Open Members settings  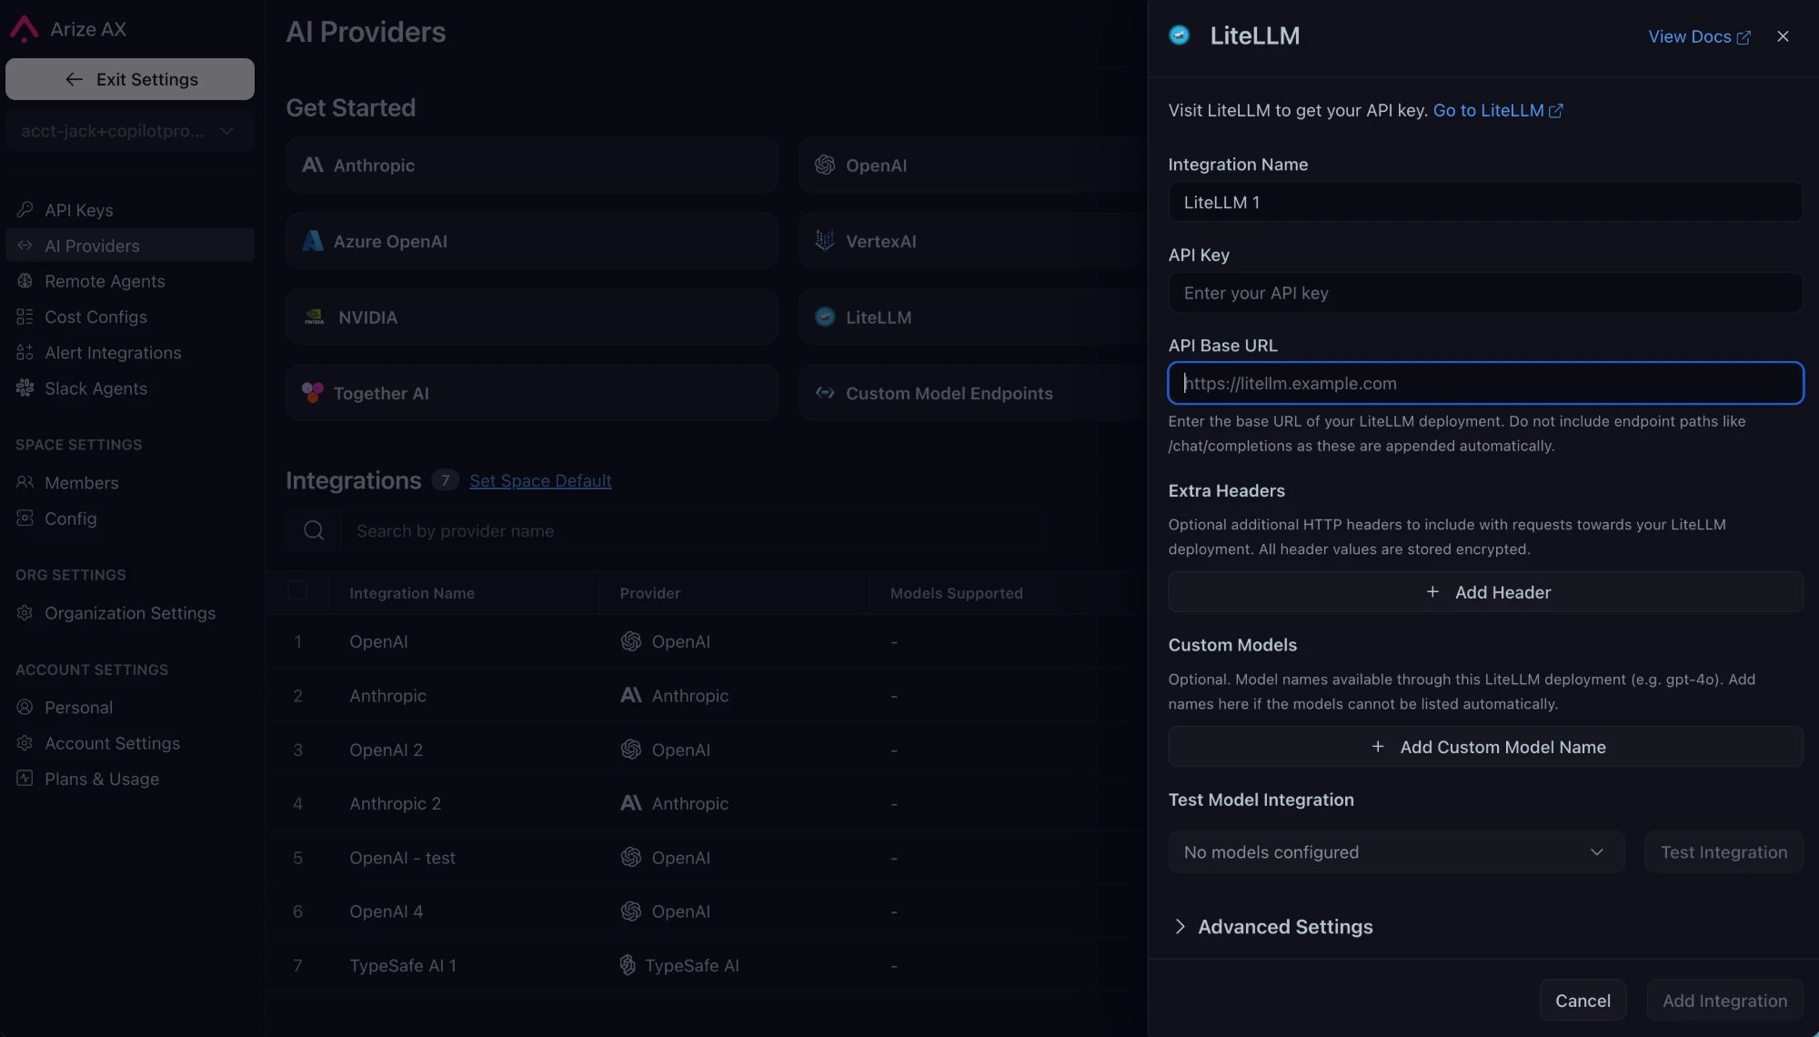[130, 482]
